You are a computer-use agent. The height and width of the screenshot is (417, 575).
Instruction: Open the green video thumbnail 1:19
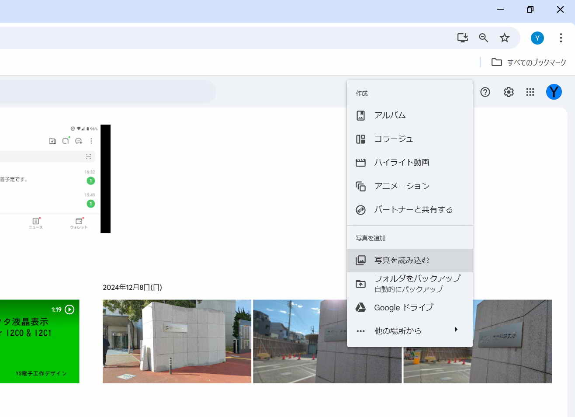click(x=39, y=341)
